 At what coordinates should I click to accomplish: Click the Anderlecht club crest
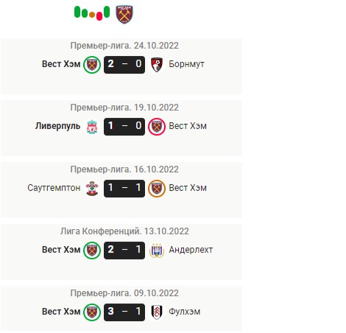[157, 250]
